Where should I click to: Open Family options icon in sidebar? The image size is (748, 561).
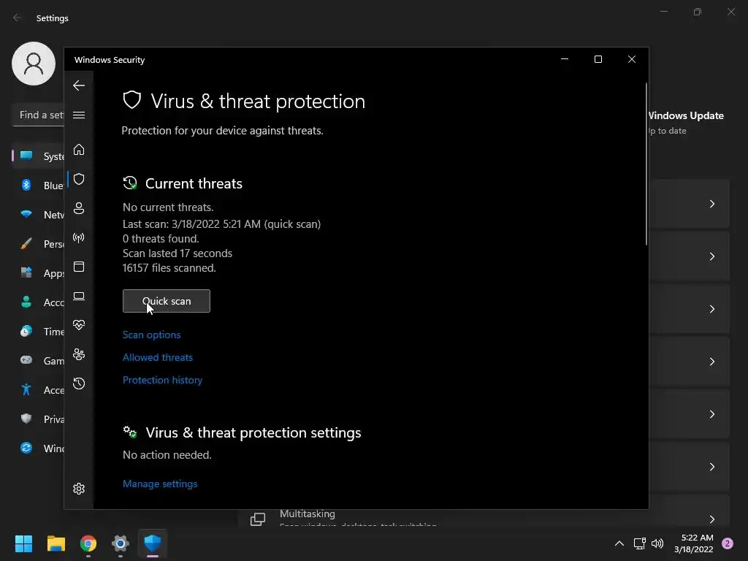click(79, 354)
